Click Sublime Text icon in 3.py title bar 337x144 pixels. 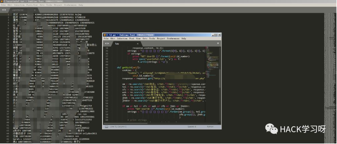pyautogui.click(x=105, y=35)
